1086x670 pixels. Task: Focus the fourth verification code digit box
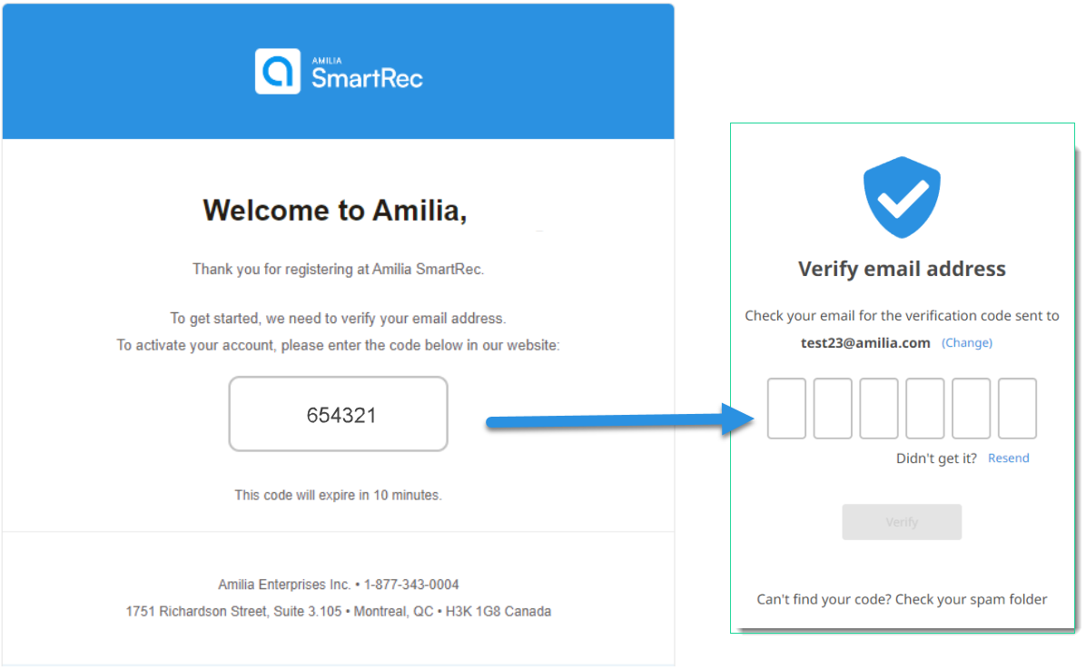click(925, 409)
